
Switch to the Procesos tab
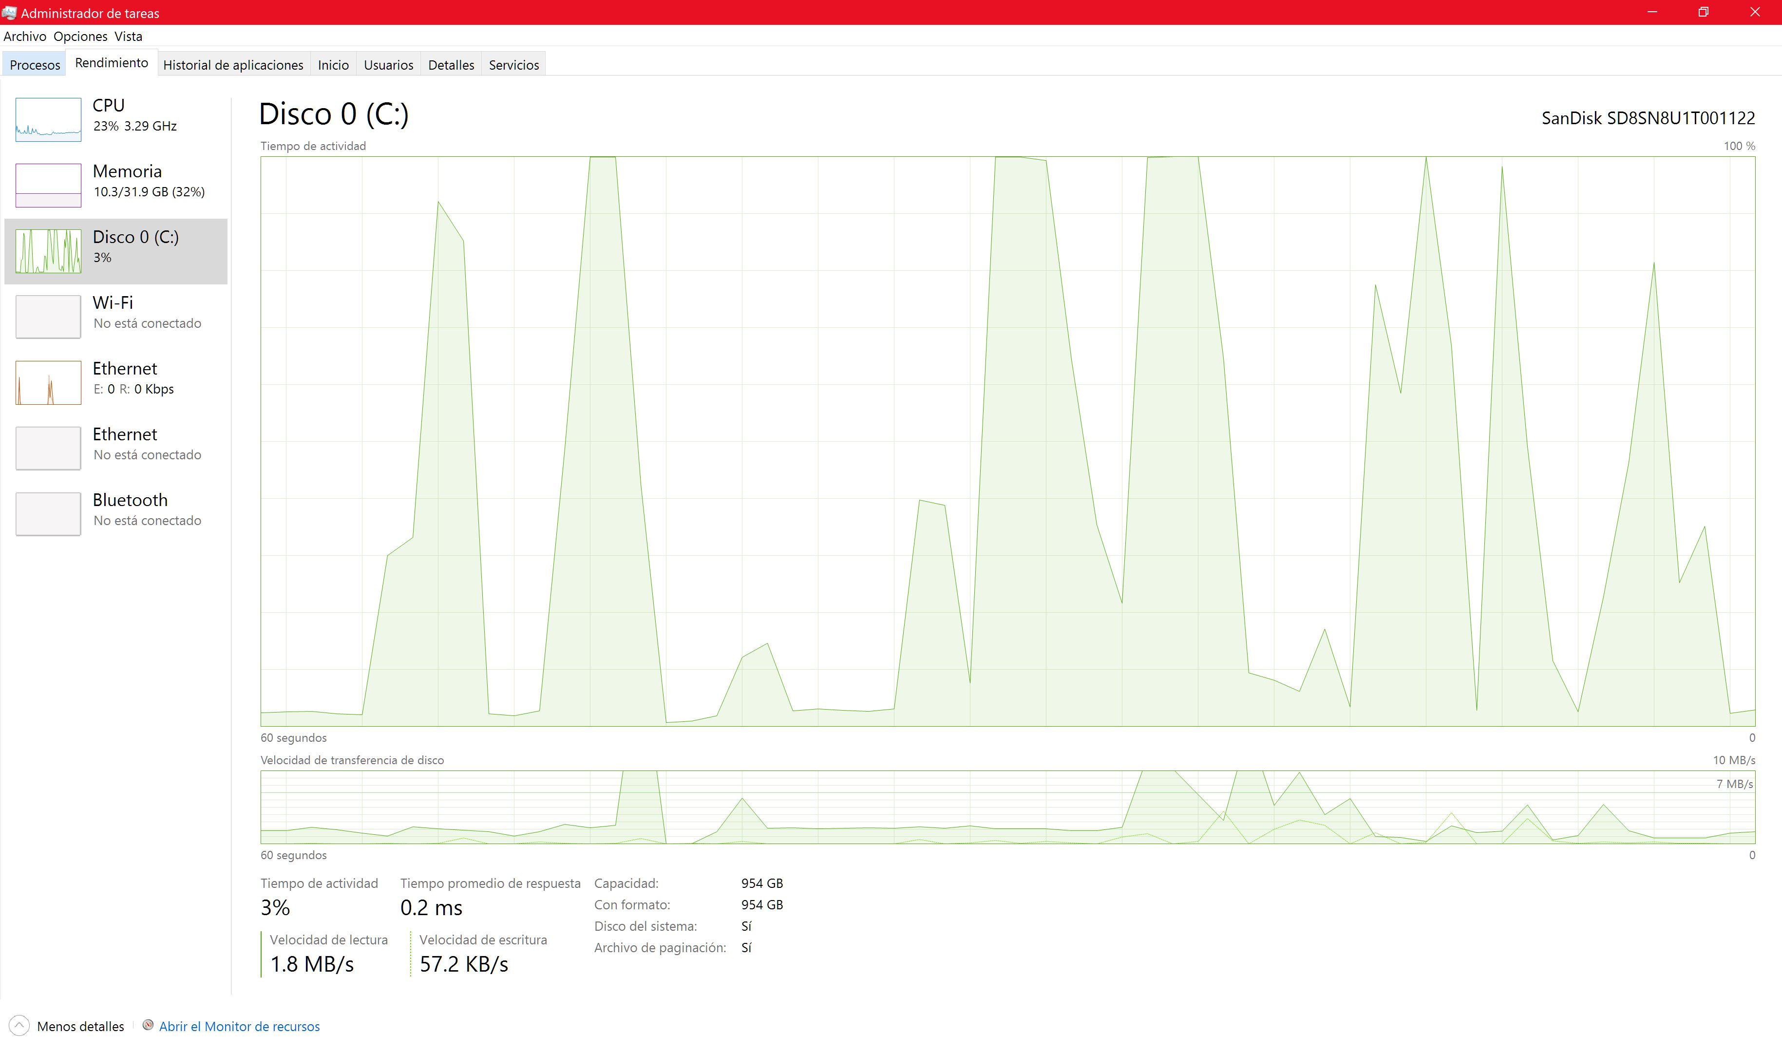35,64
